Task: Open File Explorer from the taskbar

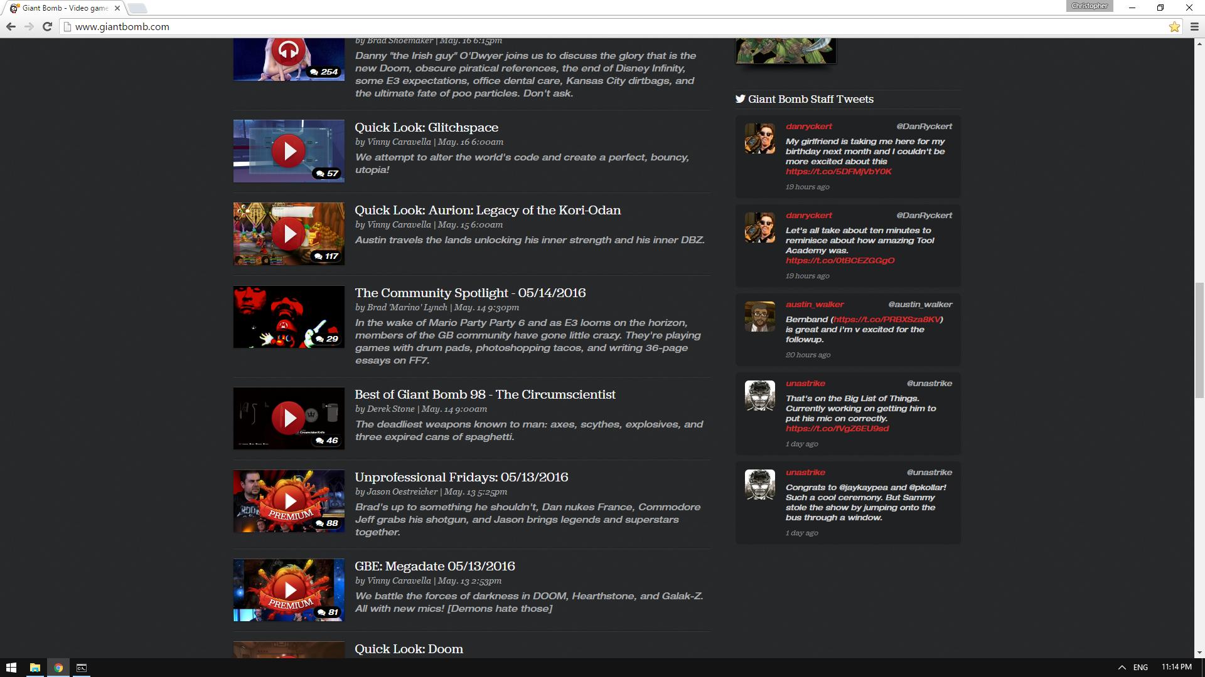Action: coord(35,668)
